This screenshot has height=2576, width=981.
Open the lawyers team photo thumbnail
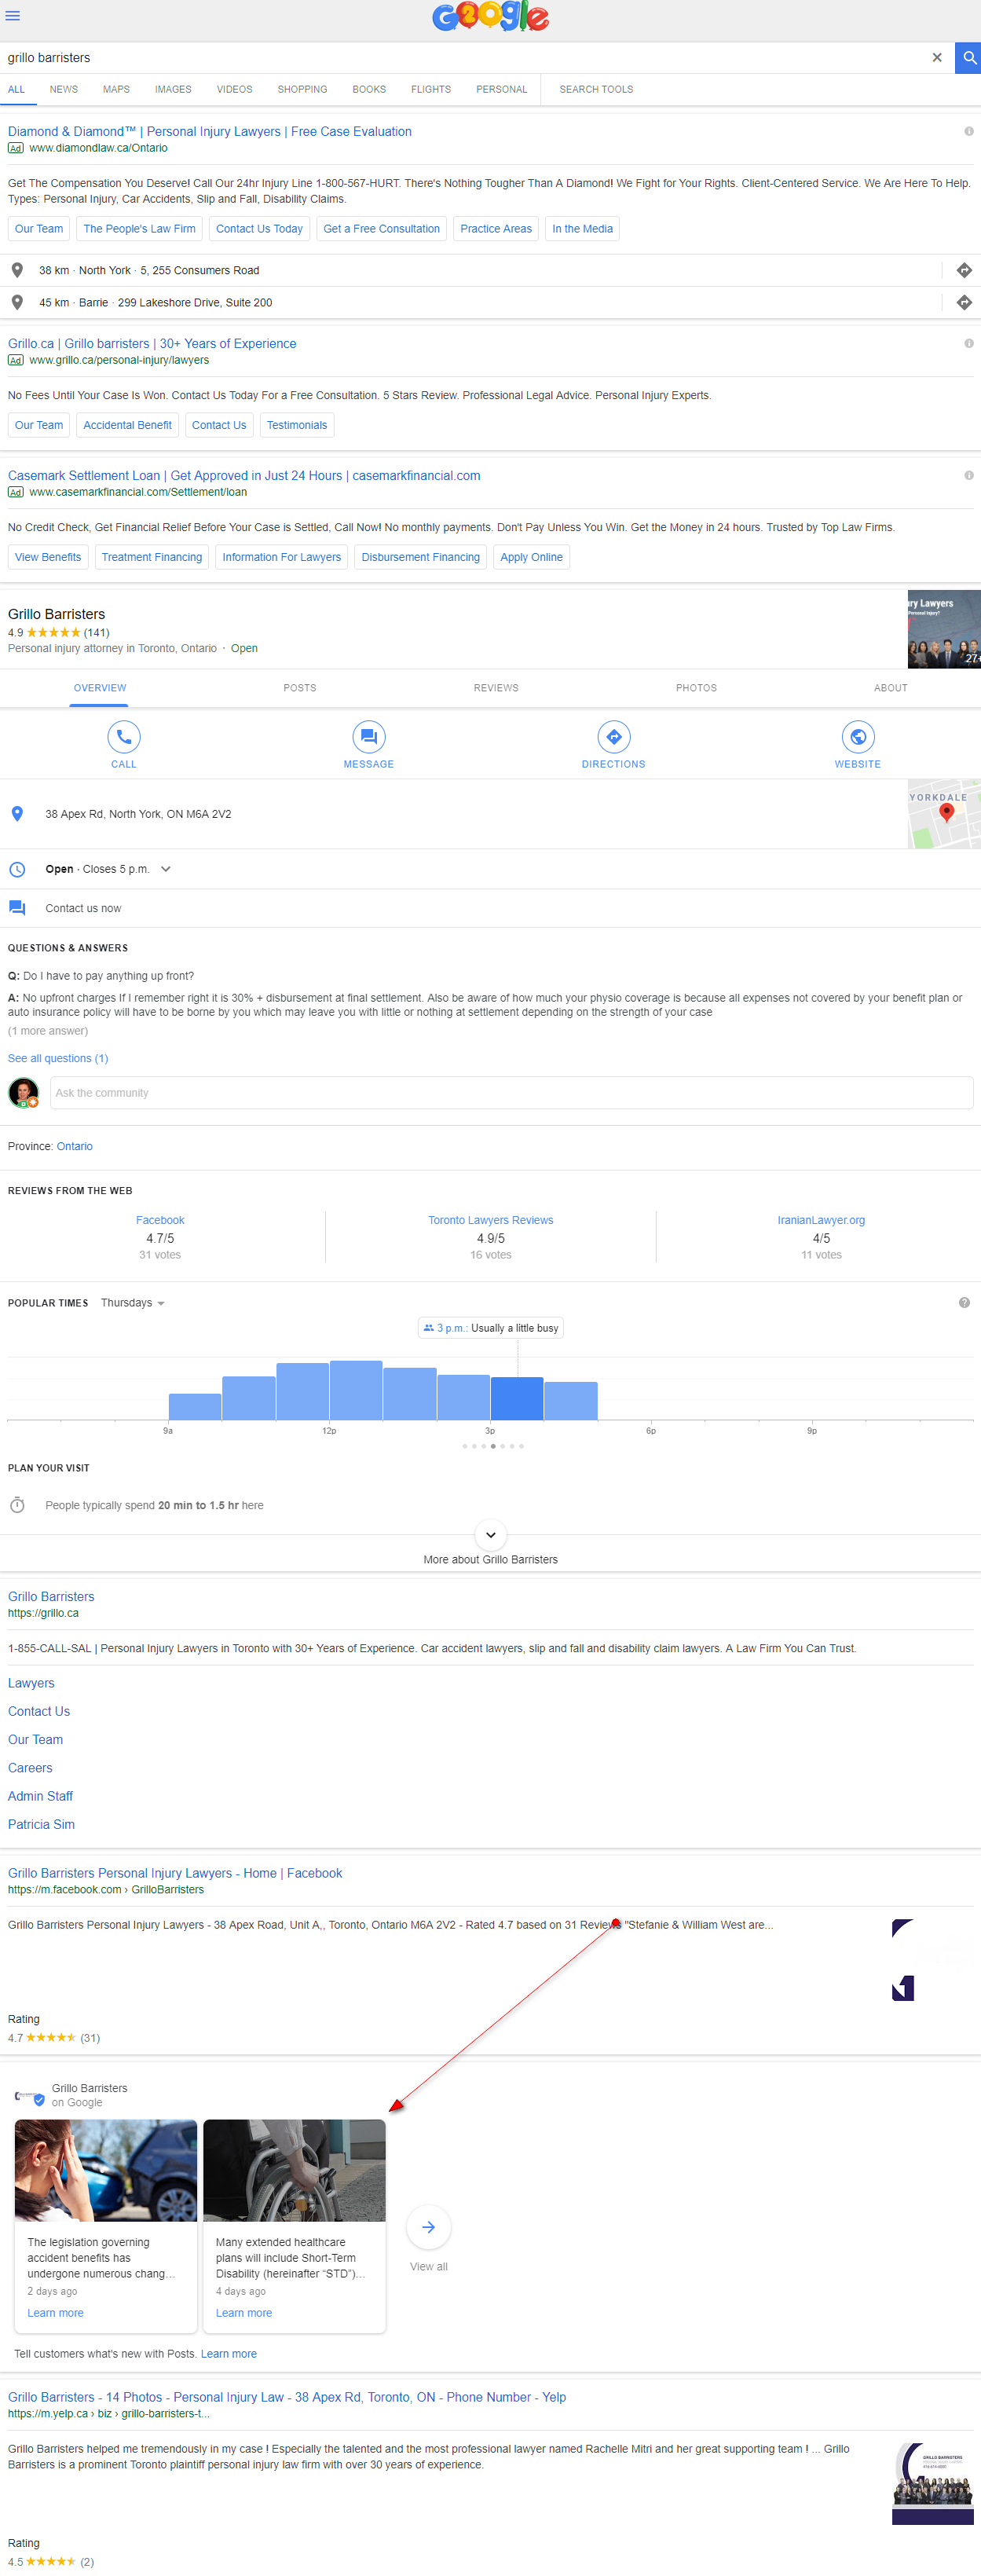click(x=944, y=629)
